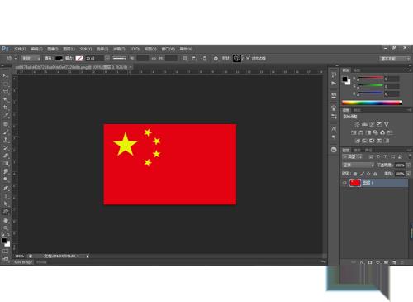Click the gear settings icon in options bar

click(x=216, y=59)
